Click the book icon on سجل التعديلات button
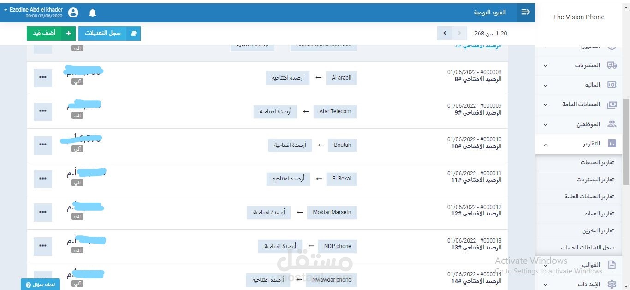This screenshot has width=630, height=290. [134, 33]
